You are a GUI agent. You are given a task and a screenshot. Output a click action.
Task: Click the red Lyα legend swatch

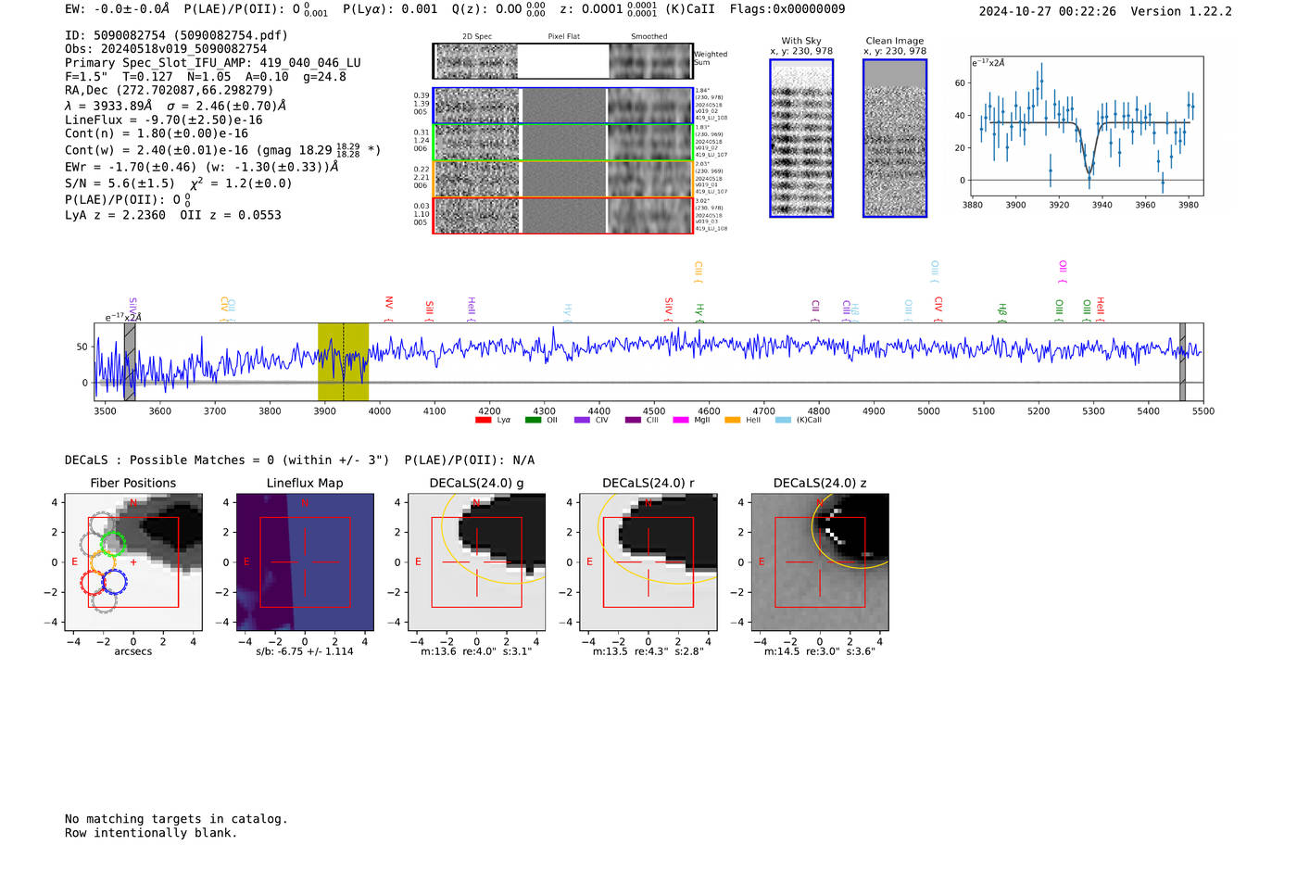coord(483,421)
